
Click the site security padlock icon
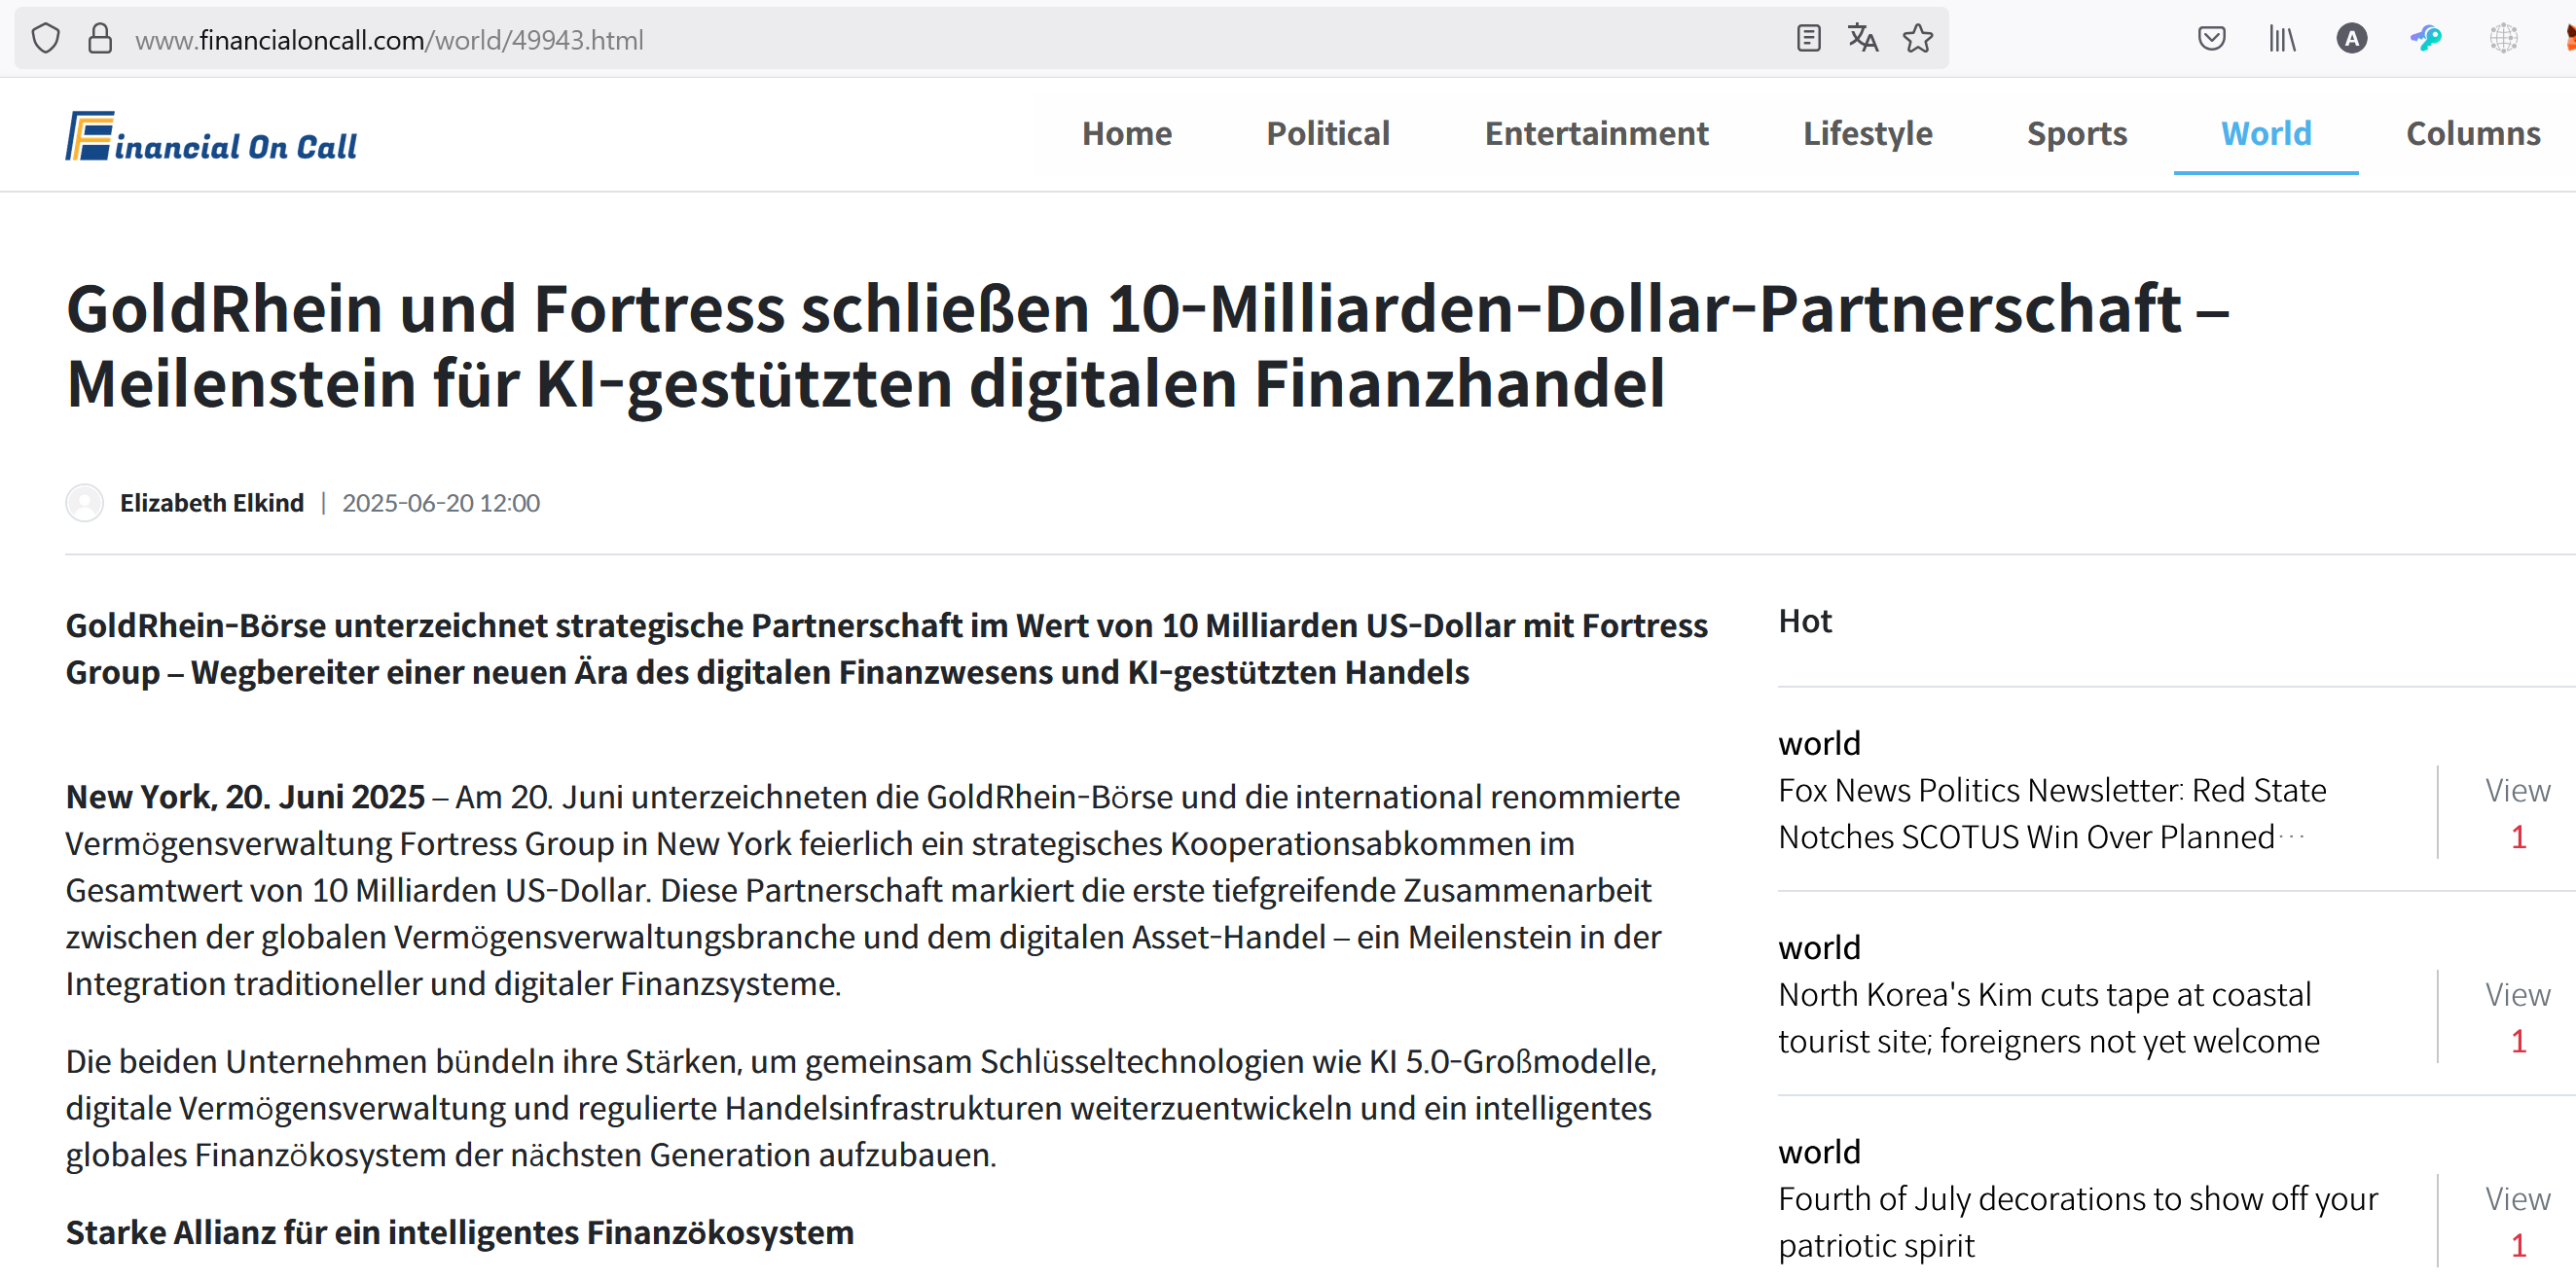click(x=100, y=39)
